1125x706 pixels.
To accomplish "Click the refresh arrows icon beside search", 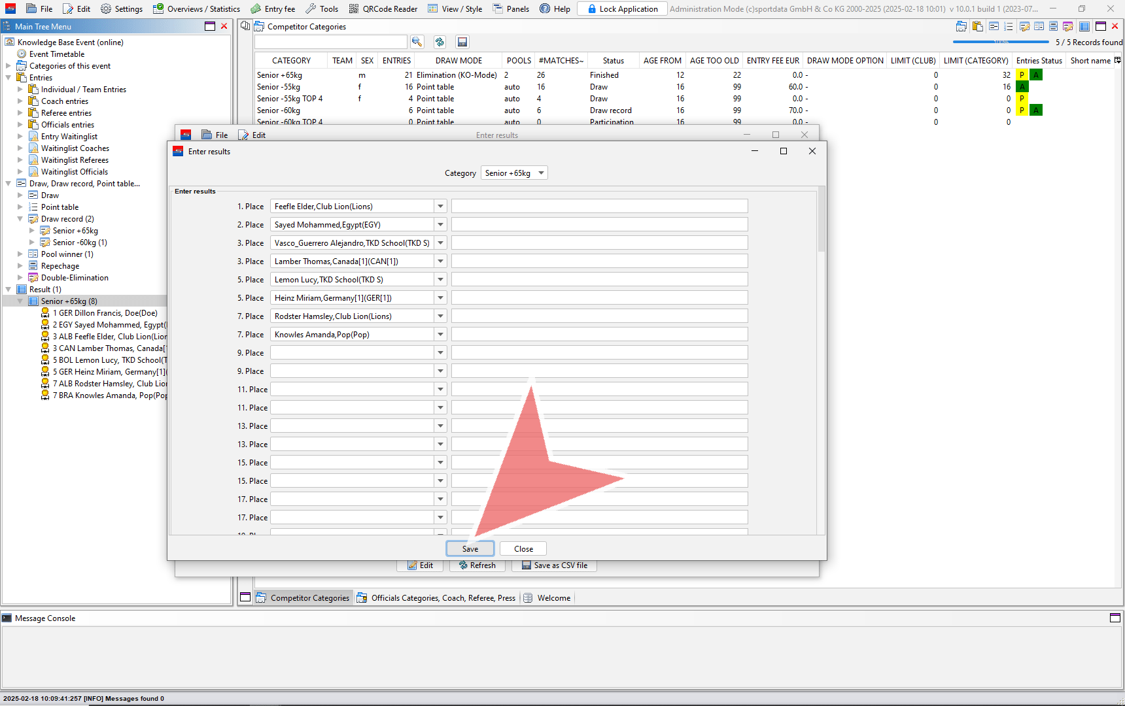I will pos(440,42).
